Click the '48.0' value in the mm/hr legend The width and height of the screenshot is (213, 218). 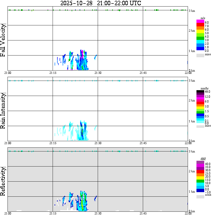point(207,92)
